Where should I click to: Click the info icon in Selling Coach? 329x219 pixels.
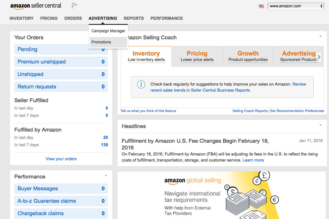click(x=141, y=85)
